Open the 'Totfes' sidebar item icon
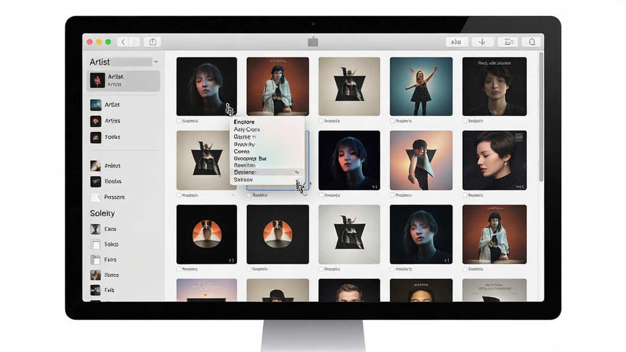The height and width of the screenshot is (352, 626). click(96, 137)
